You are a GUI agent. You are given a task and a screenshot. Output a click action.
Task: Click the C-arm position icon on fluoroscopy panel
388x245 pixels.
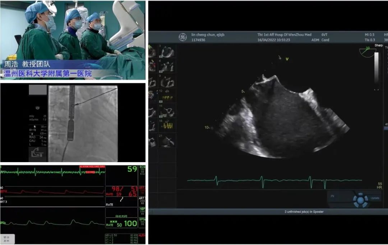pos(37,154)
